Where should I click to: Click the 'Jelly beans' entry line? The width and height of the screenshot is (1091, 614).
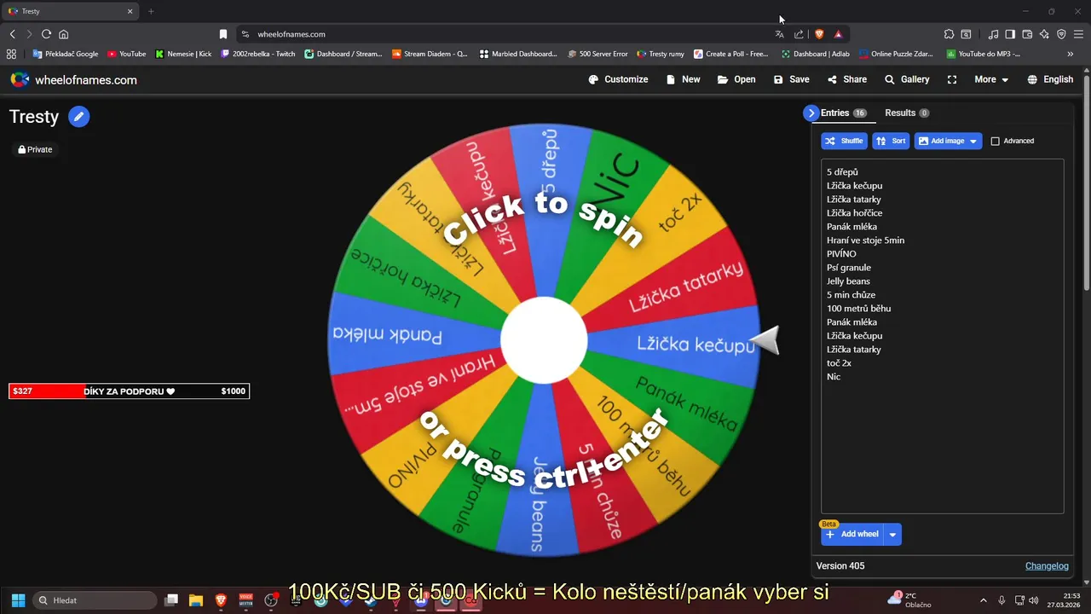point(848,281)
